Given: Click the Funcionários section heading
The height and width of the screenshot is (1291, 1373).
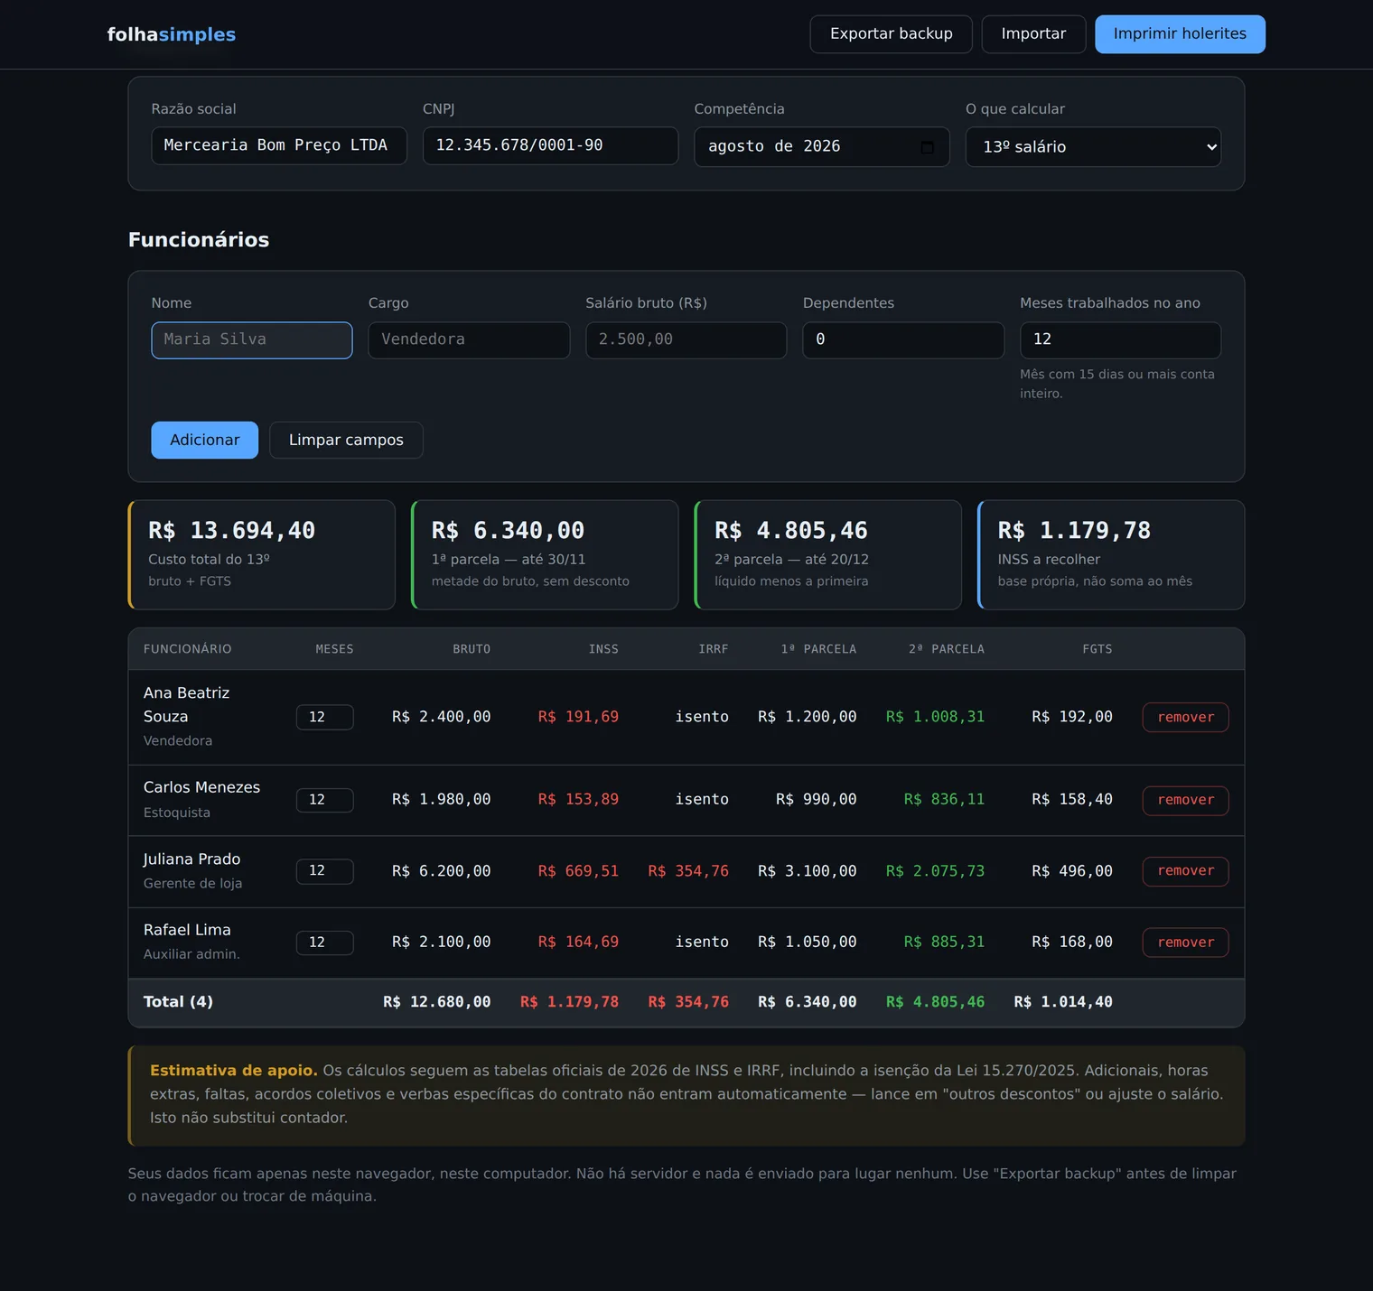Looking at the screenshot, I should (x=199, y=240).
